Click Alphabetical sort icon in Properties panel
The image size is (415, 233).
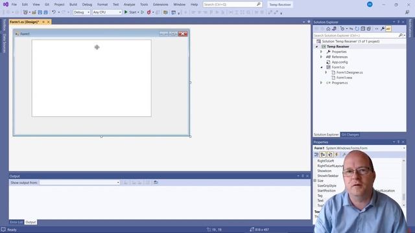323,155
